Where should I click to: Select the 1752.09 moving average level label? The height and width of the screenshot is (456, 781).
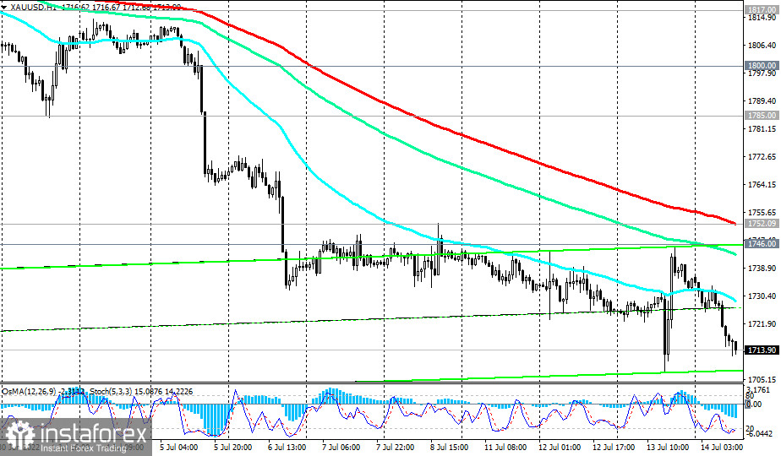click(762, 224)
